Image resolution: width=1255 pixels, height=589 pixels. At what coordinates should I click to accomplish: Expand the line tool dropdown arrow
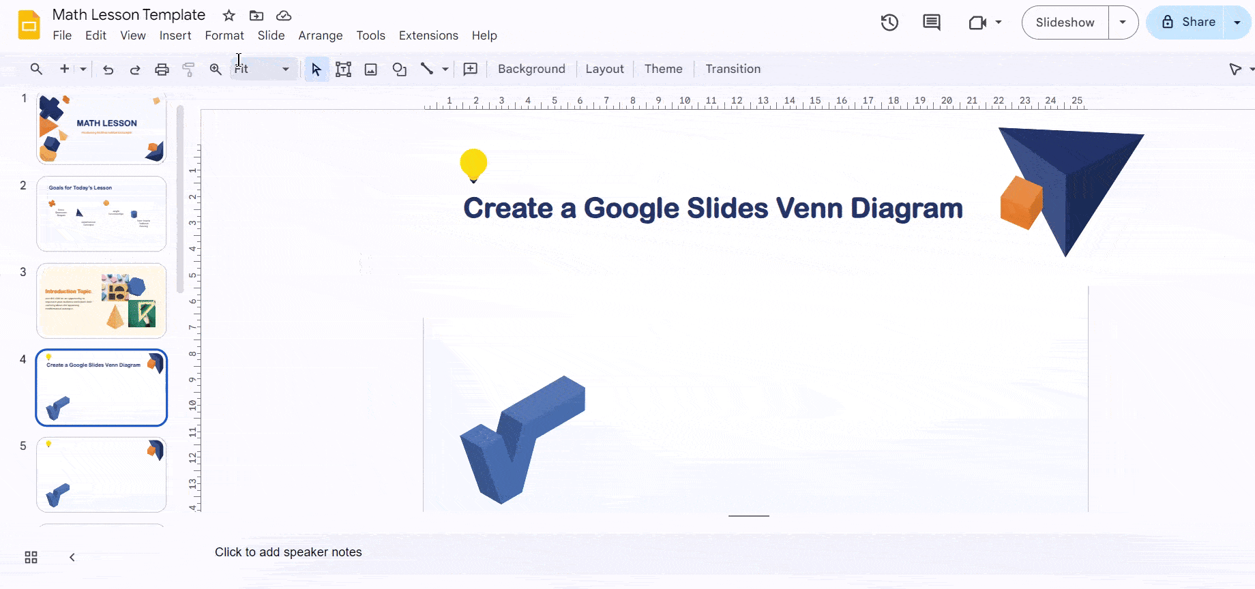click(x=445, y=69)
